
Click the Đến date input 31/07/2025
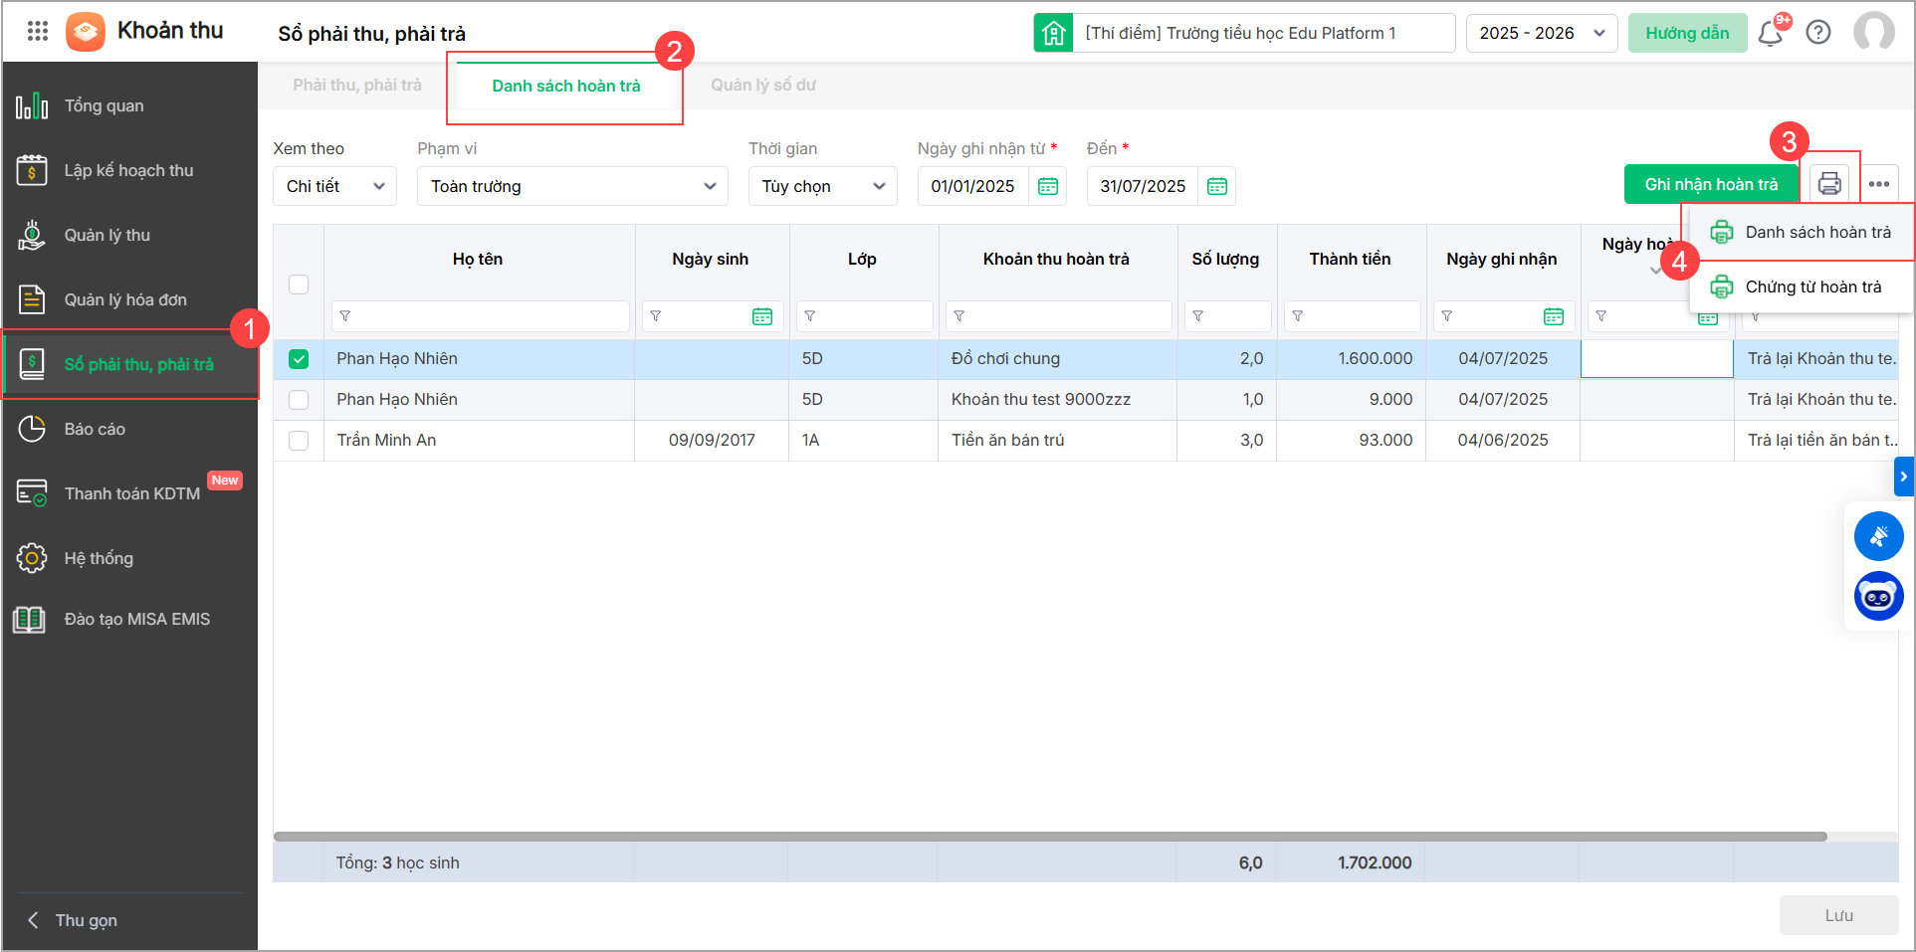pos(1143,186)
